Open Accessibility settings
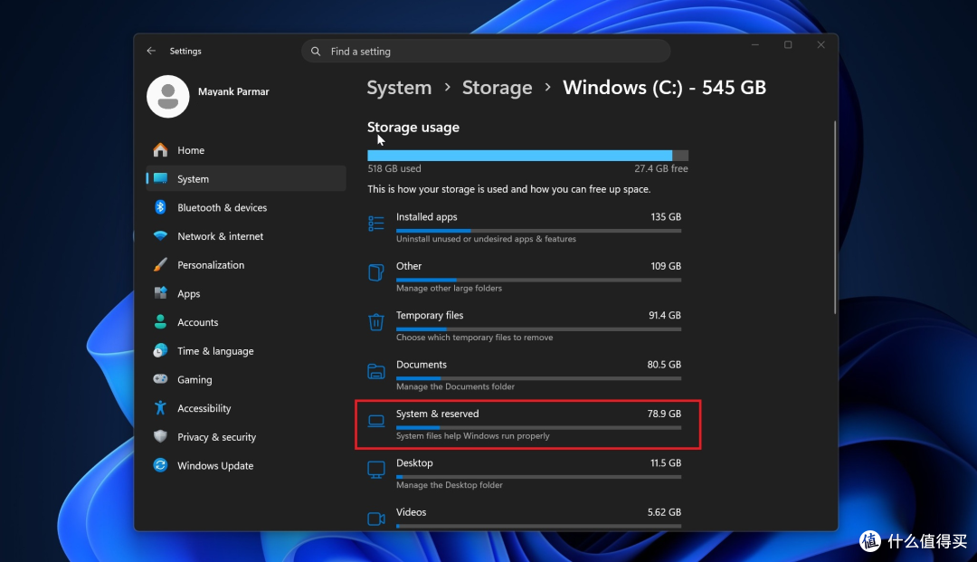 pyautogui.click(x=245, y=408)
